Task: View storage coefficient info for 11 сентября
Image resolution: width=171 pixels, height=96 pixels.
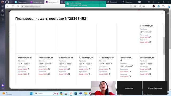Action: pos(69,74)
